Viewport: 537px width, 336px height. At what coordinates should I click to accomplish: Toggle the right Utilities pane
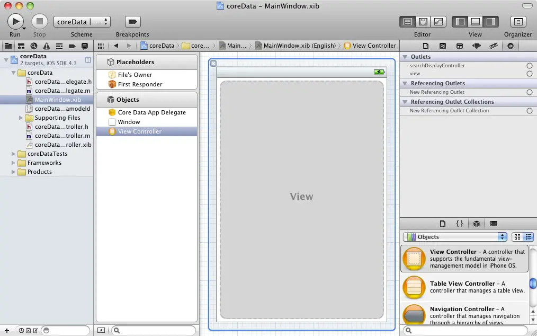[x=491, y=22]
